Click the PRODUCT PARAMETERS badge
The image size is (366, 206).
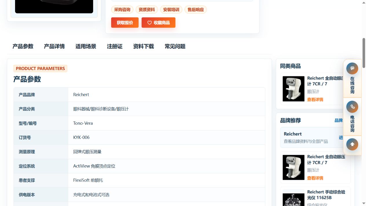point(40,69)
